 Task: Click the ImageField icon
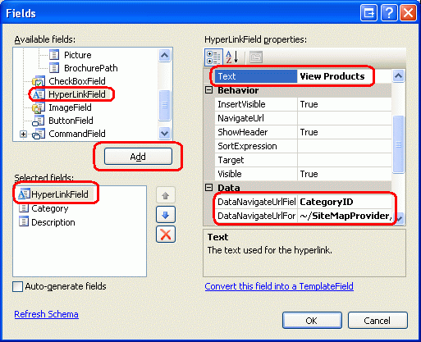(39, 107)
